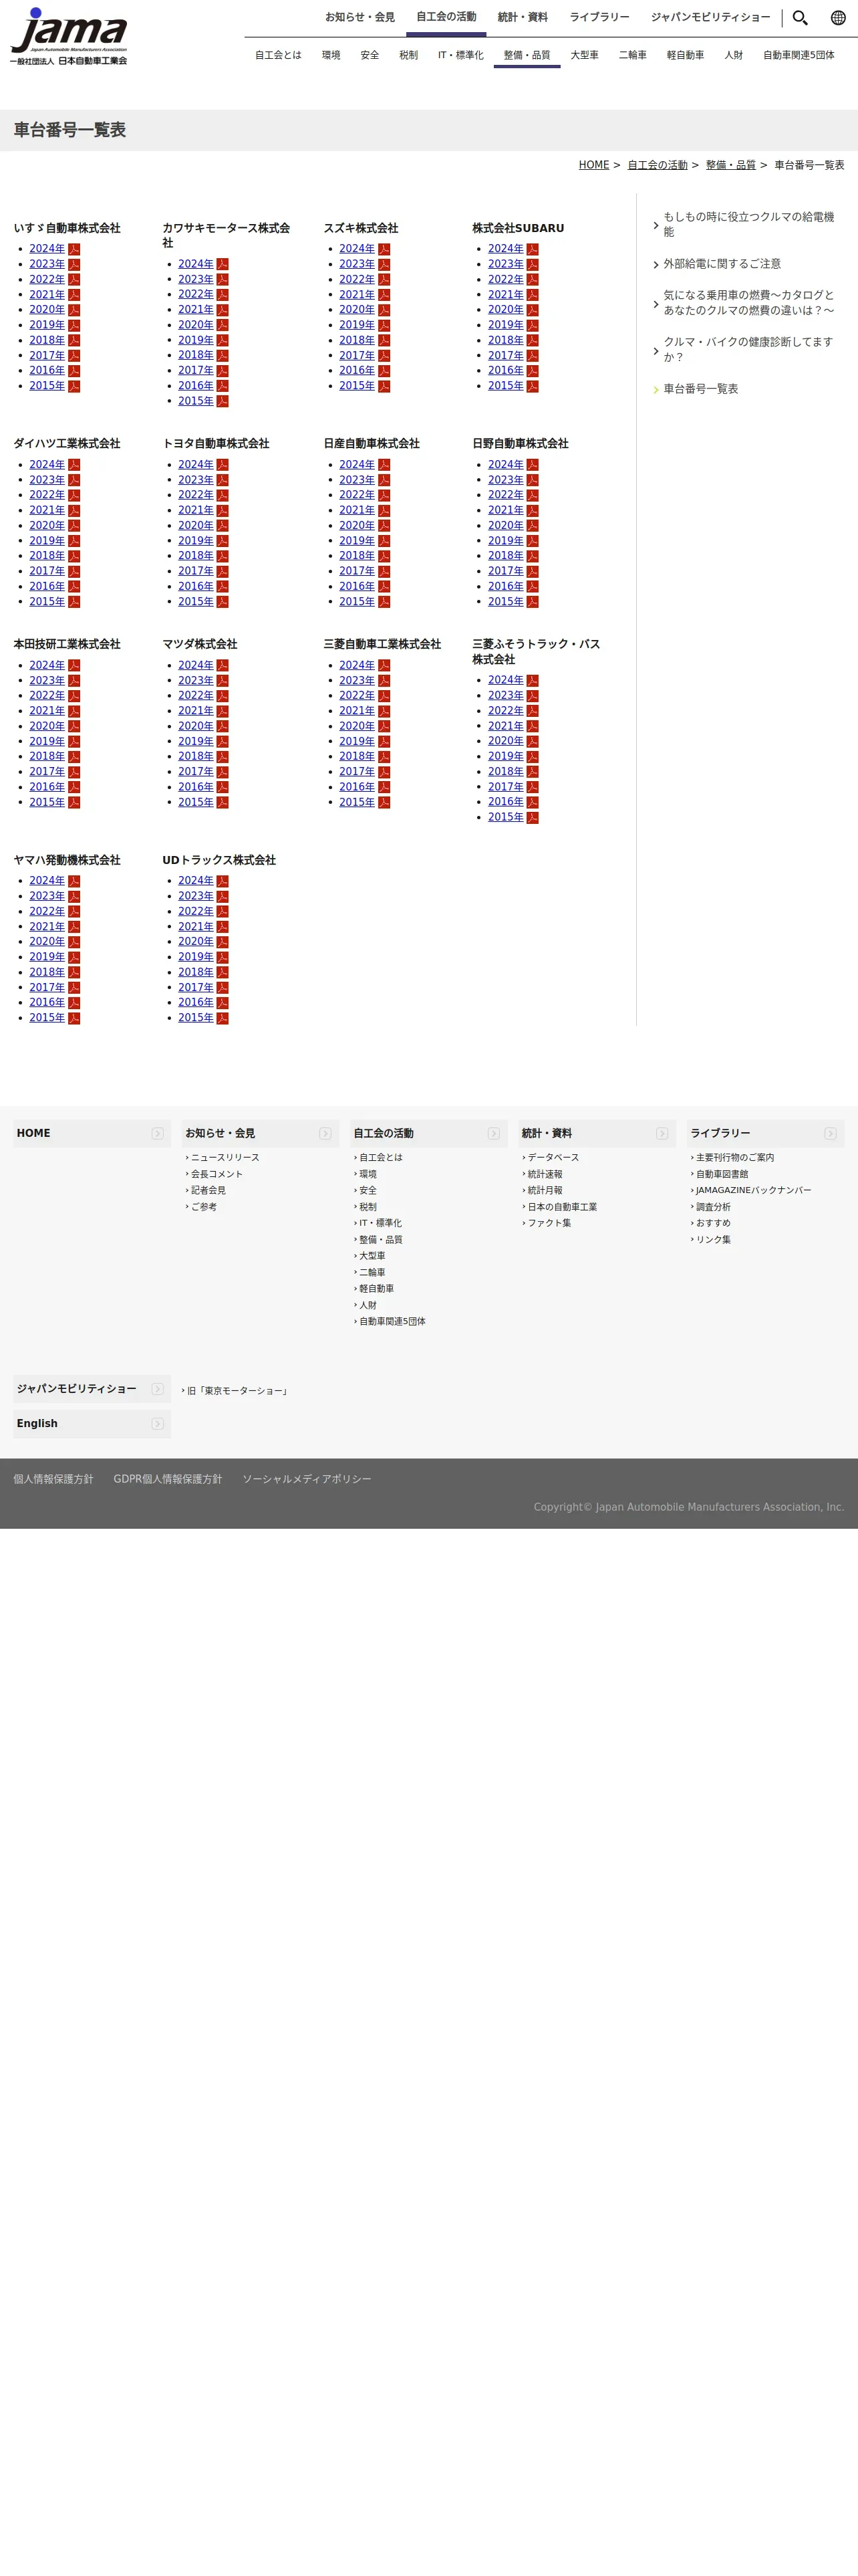
Task: Open 個人情報保護方針 in the footer
Action: [x=53, y=1479]
